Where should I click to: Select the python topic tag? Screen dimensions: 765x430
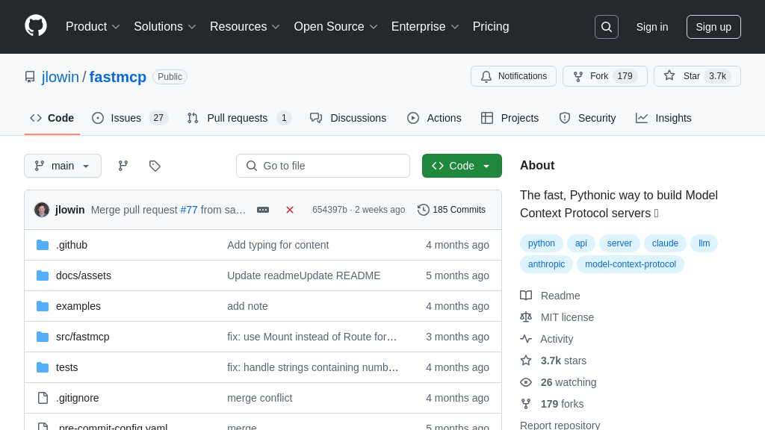point(542,243)
